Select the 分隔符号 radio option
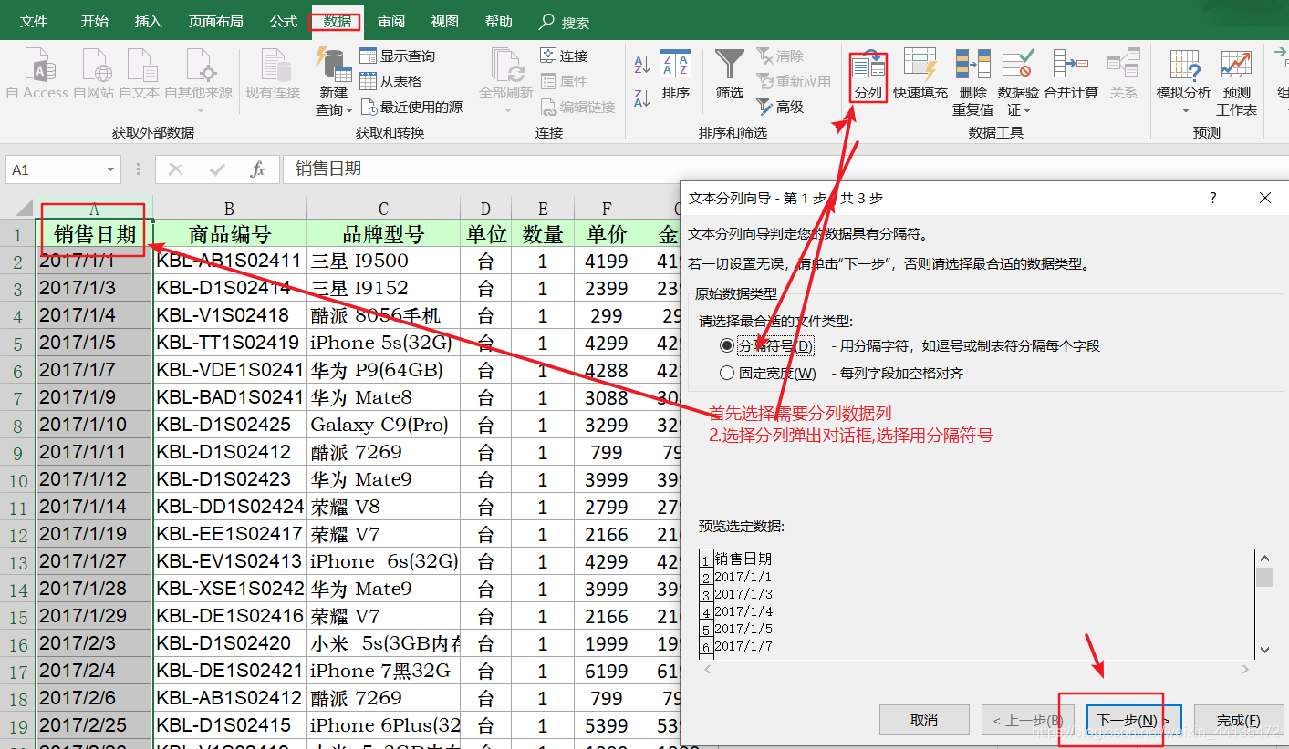Image resolution: width=1289 pixels, height=749 pixels. [x=766, y=345]
